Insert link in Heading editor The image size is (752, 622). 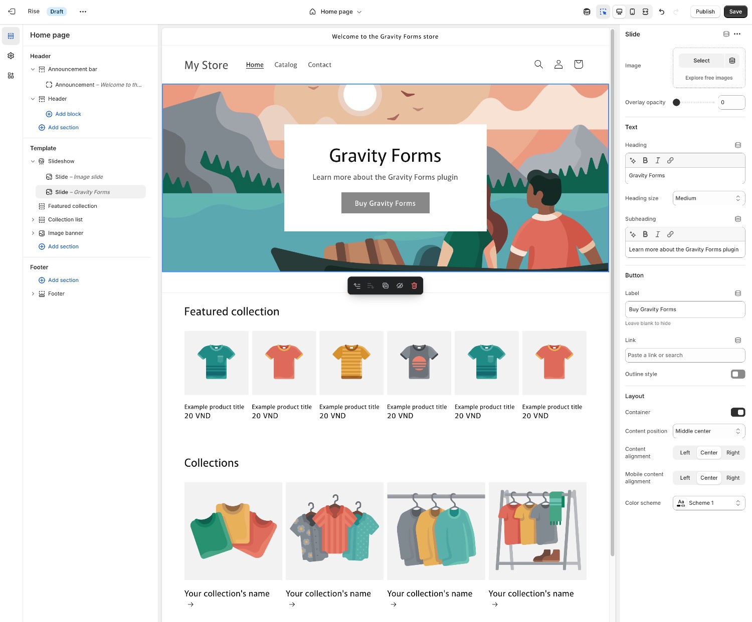[x=670, y=160]
